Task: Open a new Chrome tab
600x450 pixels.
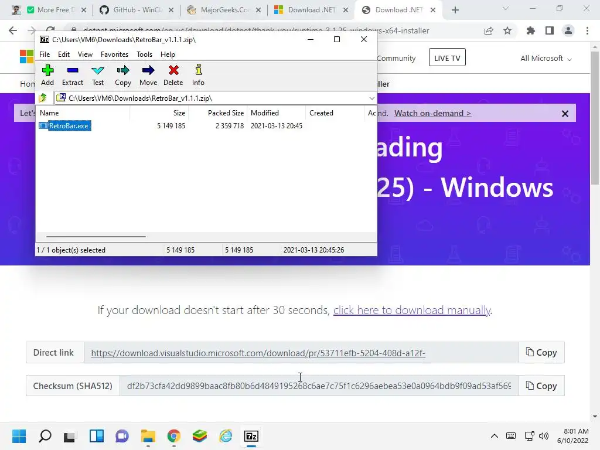Action: 455,10
